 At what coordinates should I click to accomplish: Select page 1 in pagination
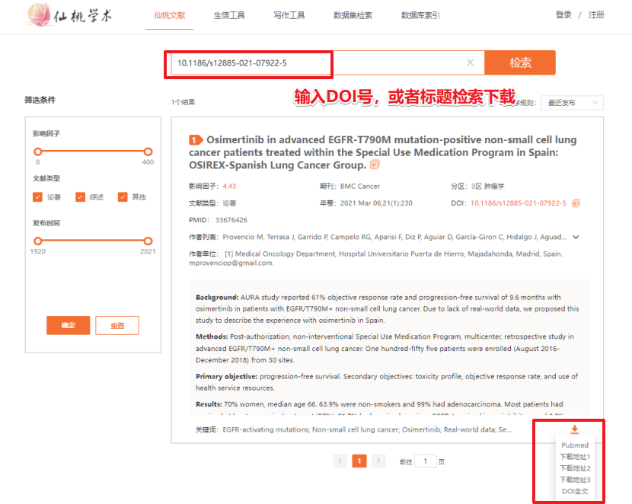[359, 461]
